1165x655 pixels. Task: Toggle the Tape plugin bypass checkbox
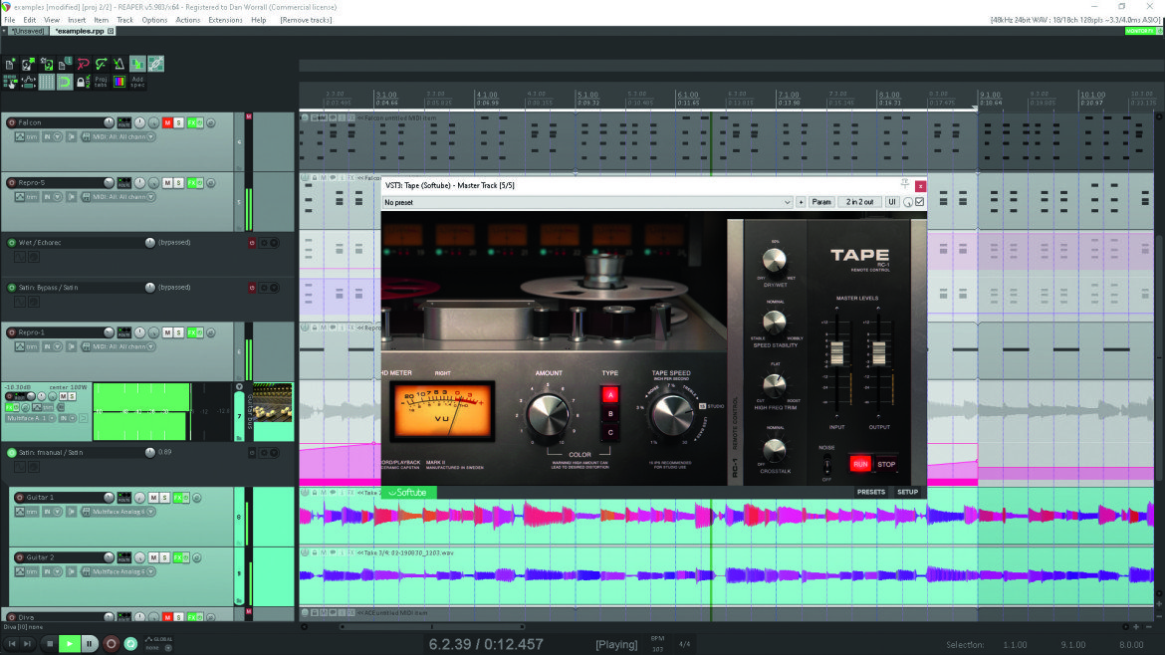(920, 202)
